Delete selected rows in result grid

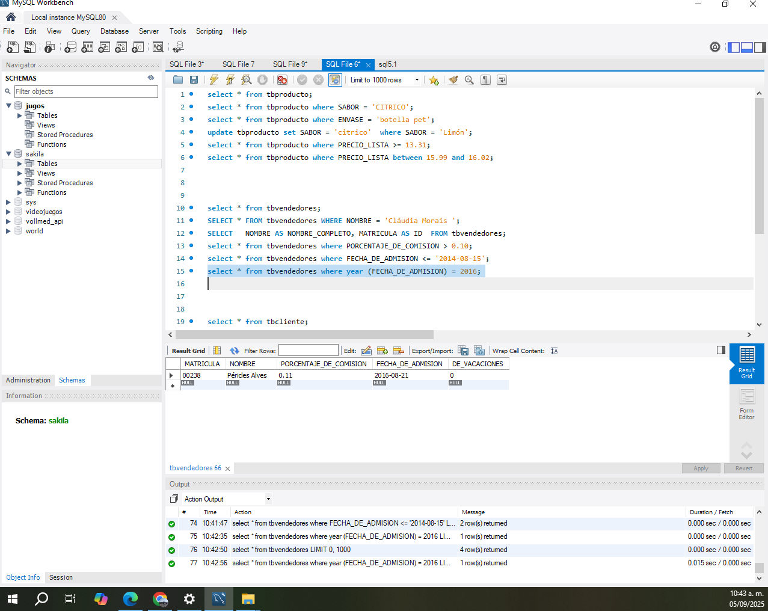tap(398, 351)
